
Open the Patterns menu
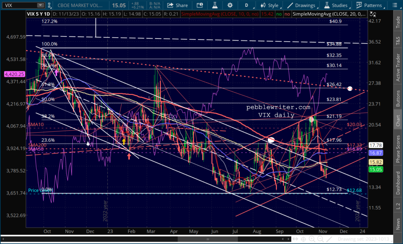click(369, 5)
